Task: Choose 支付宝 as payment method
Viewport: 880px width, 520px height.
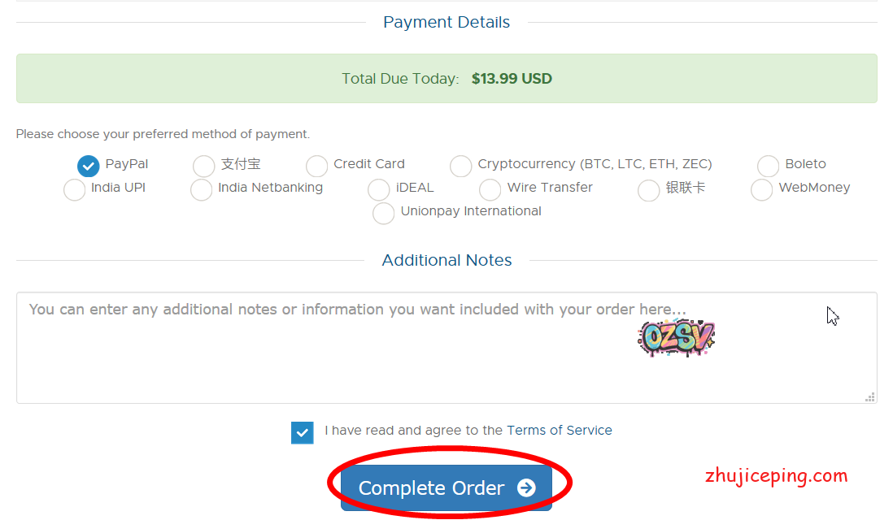Action: tap(203, 166)
